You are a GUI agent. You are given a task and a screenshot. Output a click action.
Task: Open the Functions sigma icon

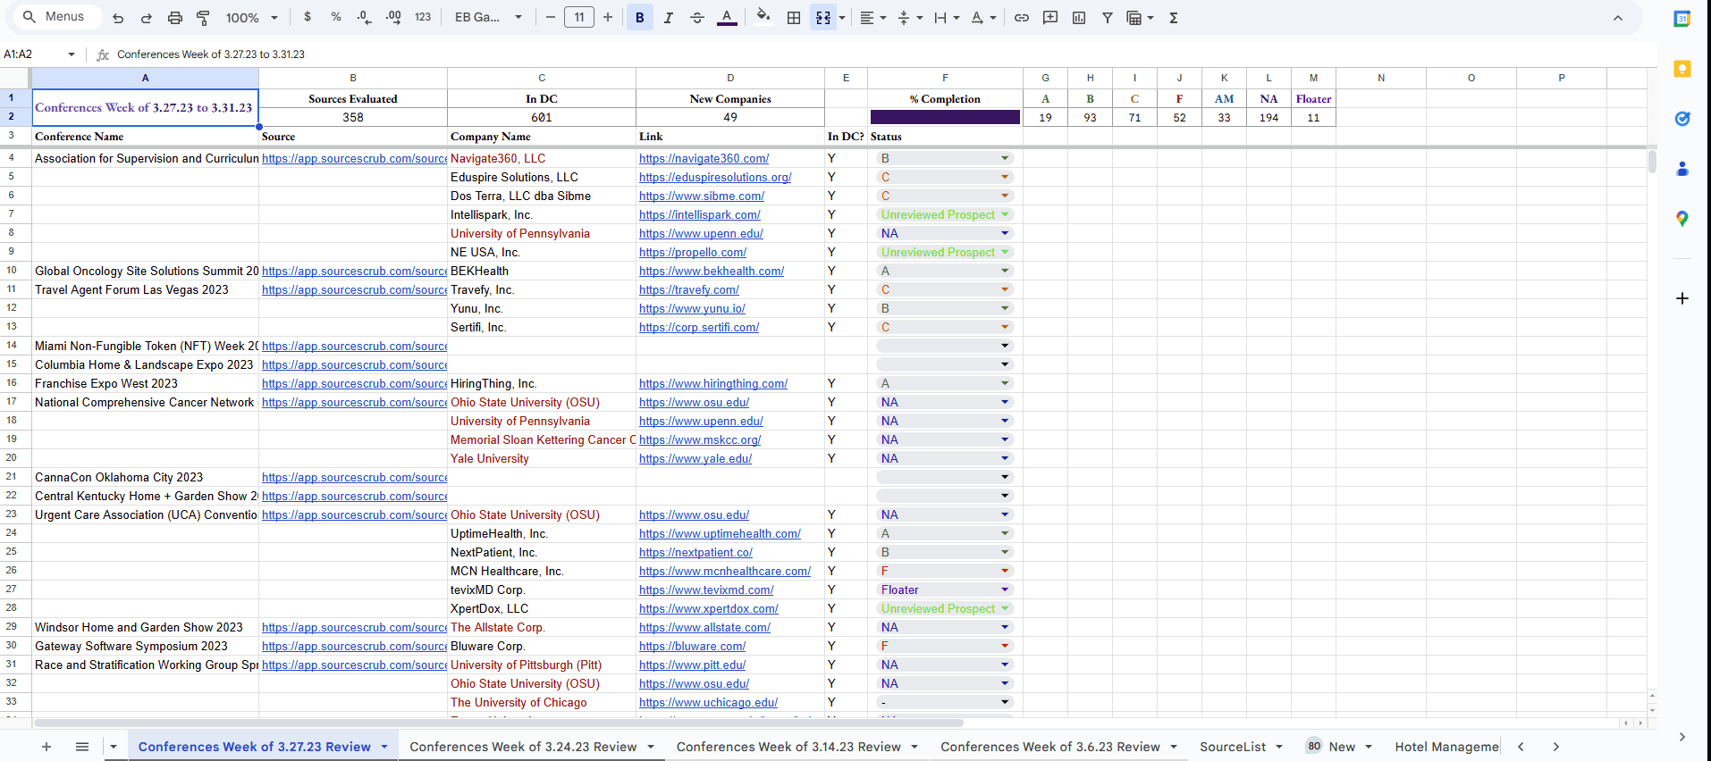tap(1174, 17)
